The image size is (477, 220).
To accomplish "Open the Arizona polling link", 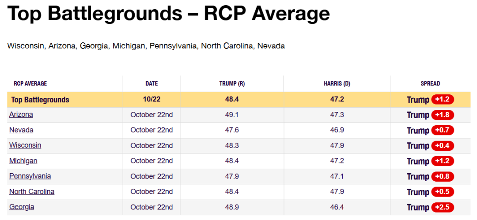I will coord(21,115).
